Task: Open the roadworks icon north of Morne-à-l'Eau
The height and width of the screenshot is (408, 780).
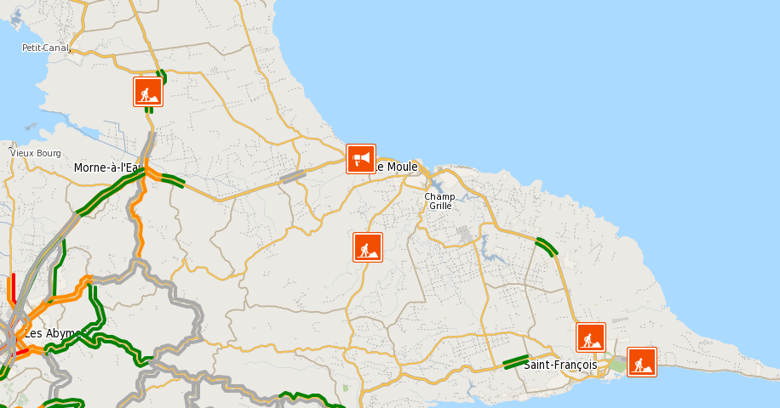Action: 148,92
